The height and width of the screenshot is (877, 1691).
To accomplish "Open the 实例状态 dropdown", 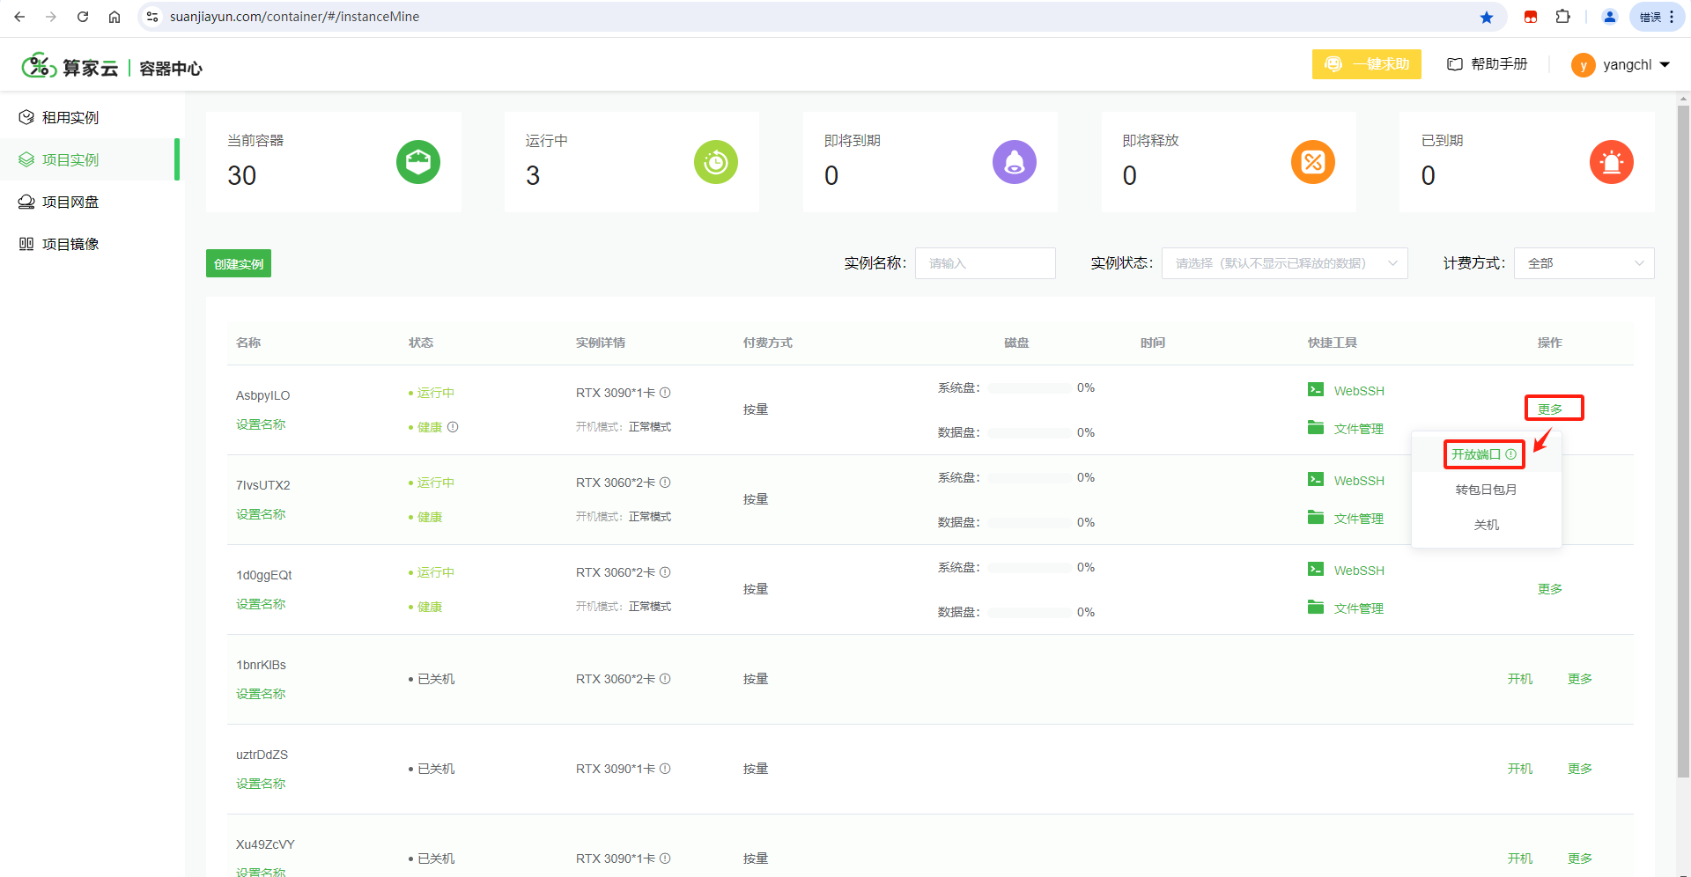I will coord(1284,263).
